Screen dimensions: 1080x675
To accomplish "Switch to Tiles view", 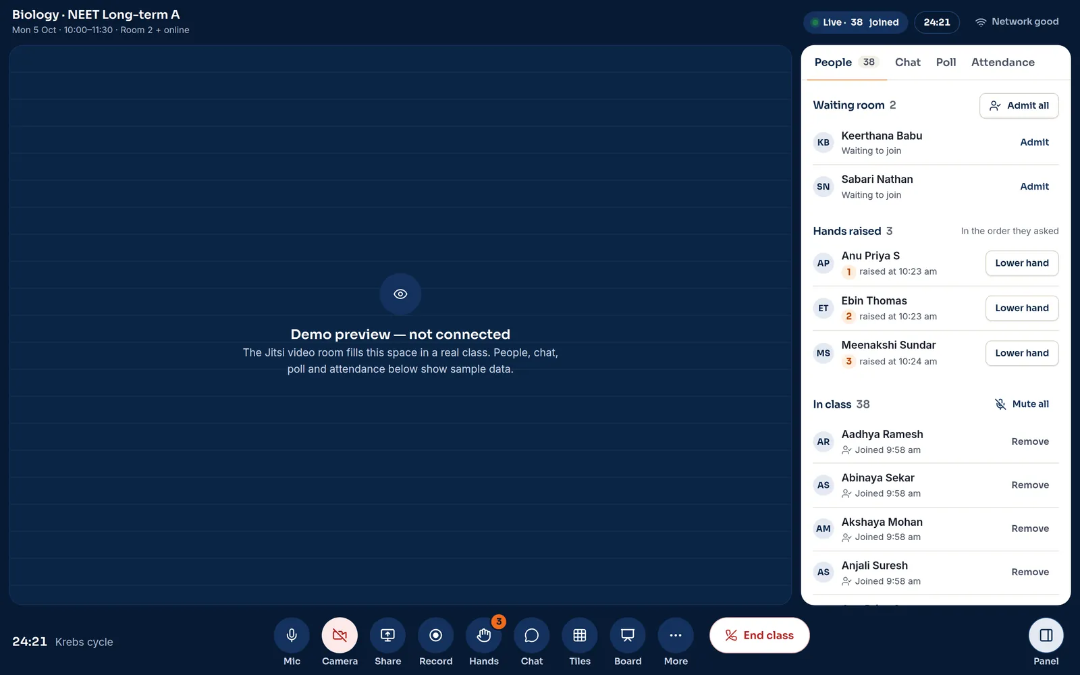I will 580,635.
